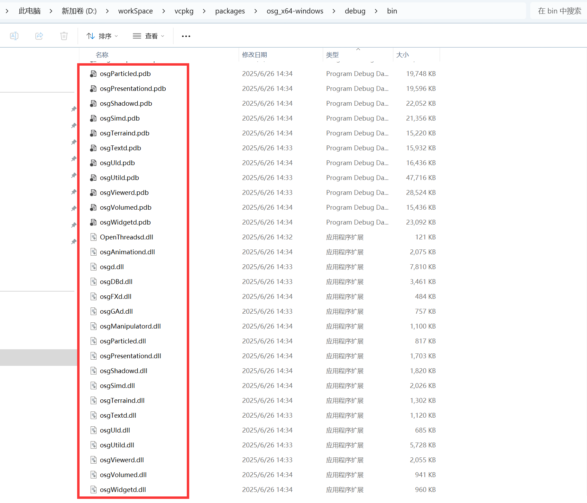Navigate to osg_x64-windows in breadcrumb
587x503 pixels.
(x=295, y=11)
